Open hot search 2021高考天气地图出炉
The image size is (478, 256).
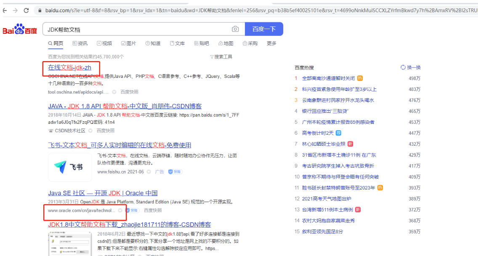(327, 199)
